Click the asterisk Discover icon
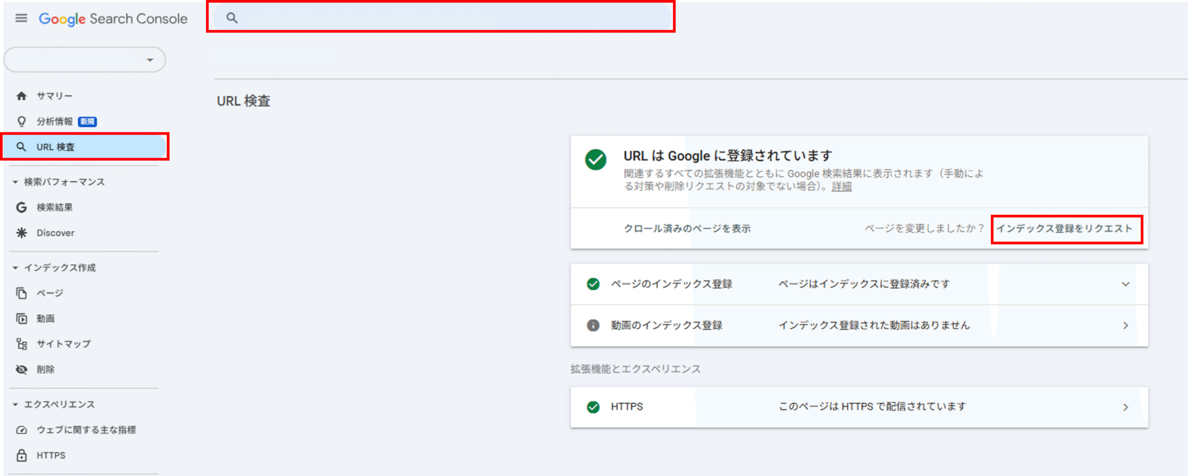 pos(21,232)
